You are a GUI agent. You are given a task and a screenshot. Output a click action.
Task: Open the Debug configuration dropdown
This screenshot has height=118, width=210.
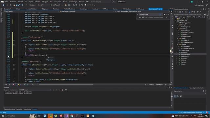click(x=33, y=5)
